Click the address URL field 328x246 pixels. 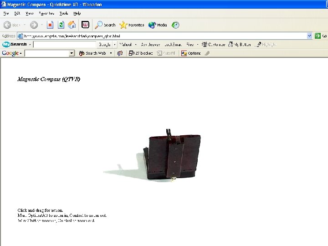165,36
